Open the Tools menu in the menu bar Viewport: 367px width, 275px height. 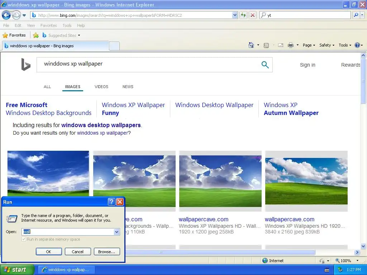click(x=67, y=25)
